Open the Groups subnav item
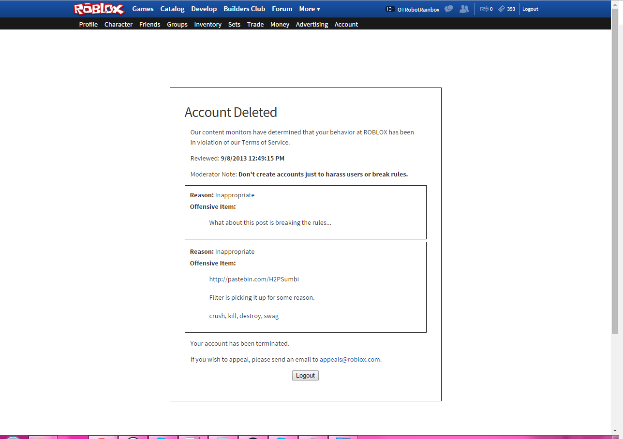The image size is (623, 439). 177,24
